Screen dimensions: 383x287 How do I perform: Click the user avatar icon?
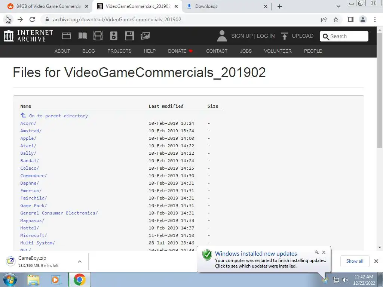tap(222, 36)
